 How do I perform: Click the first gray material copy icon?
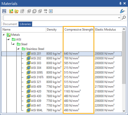[x=29, y=11]
